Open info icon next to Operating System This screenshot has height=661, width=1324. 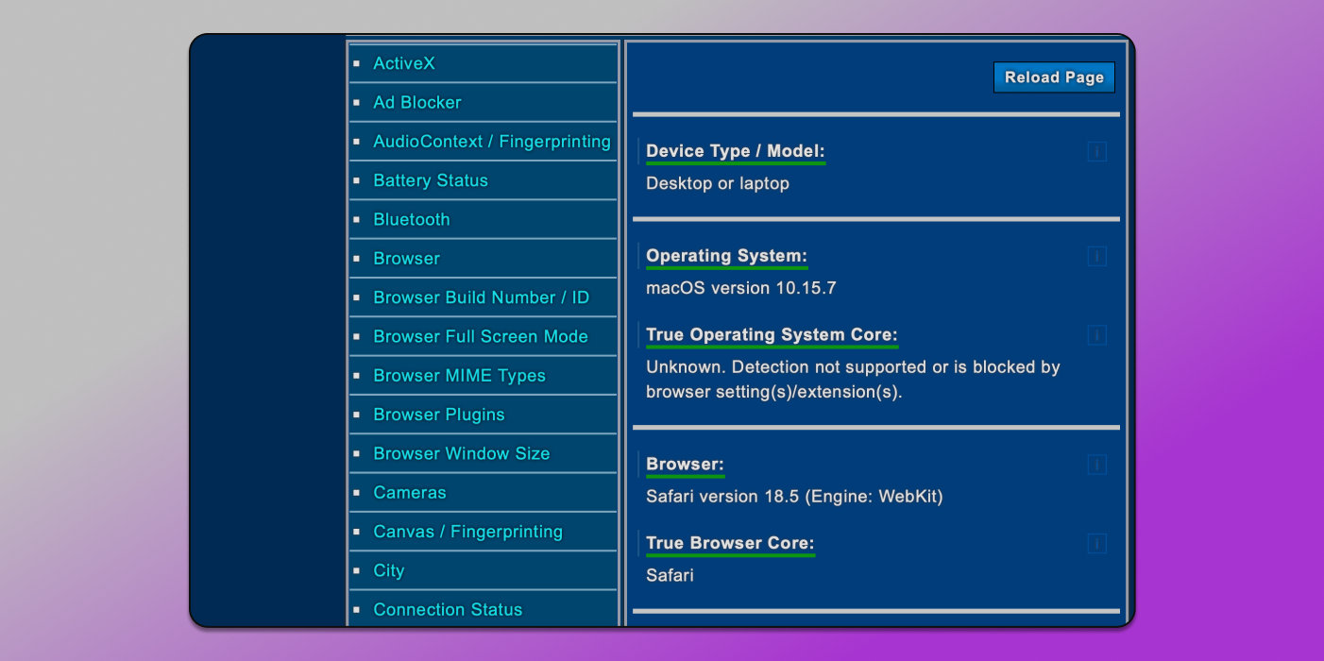coord(1096,257)
